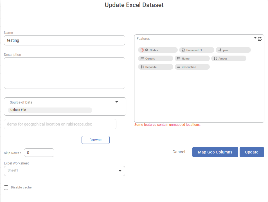268x202 pixels.
Task: Click the globe icon beside States
Action: coord(147,50)
